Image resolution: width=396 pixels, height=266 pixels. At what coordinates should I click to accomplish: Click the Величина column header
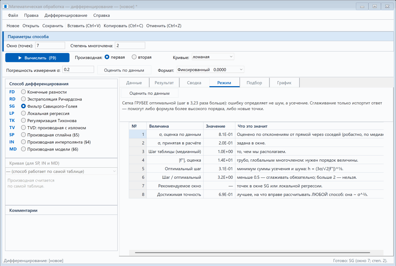[x=175, y=126]
